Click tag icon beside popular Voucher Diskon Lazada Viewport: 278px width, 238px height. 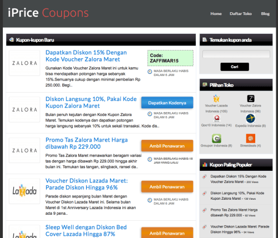pos(205,226)
